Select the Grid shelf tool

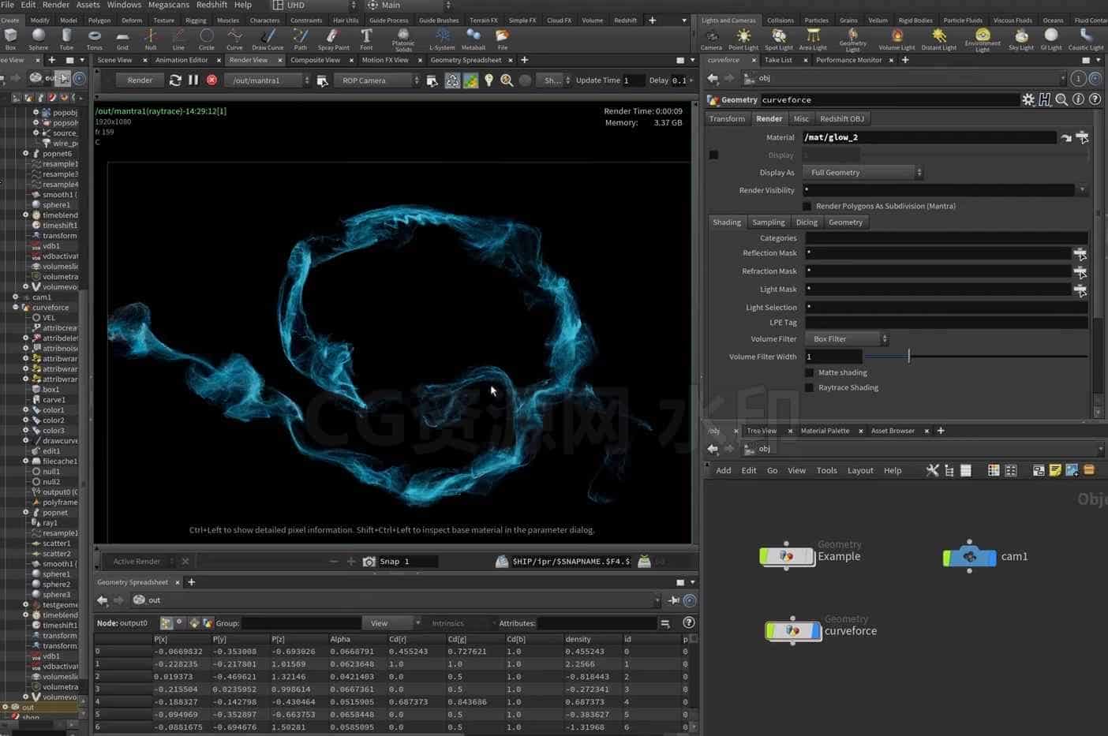point(122,39)
